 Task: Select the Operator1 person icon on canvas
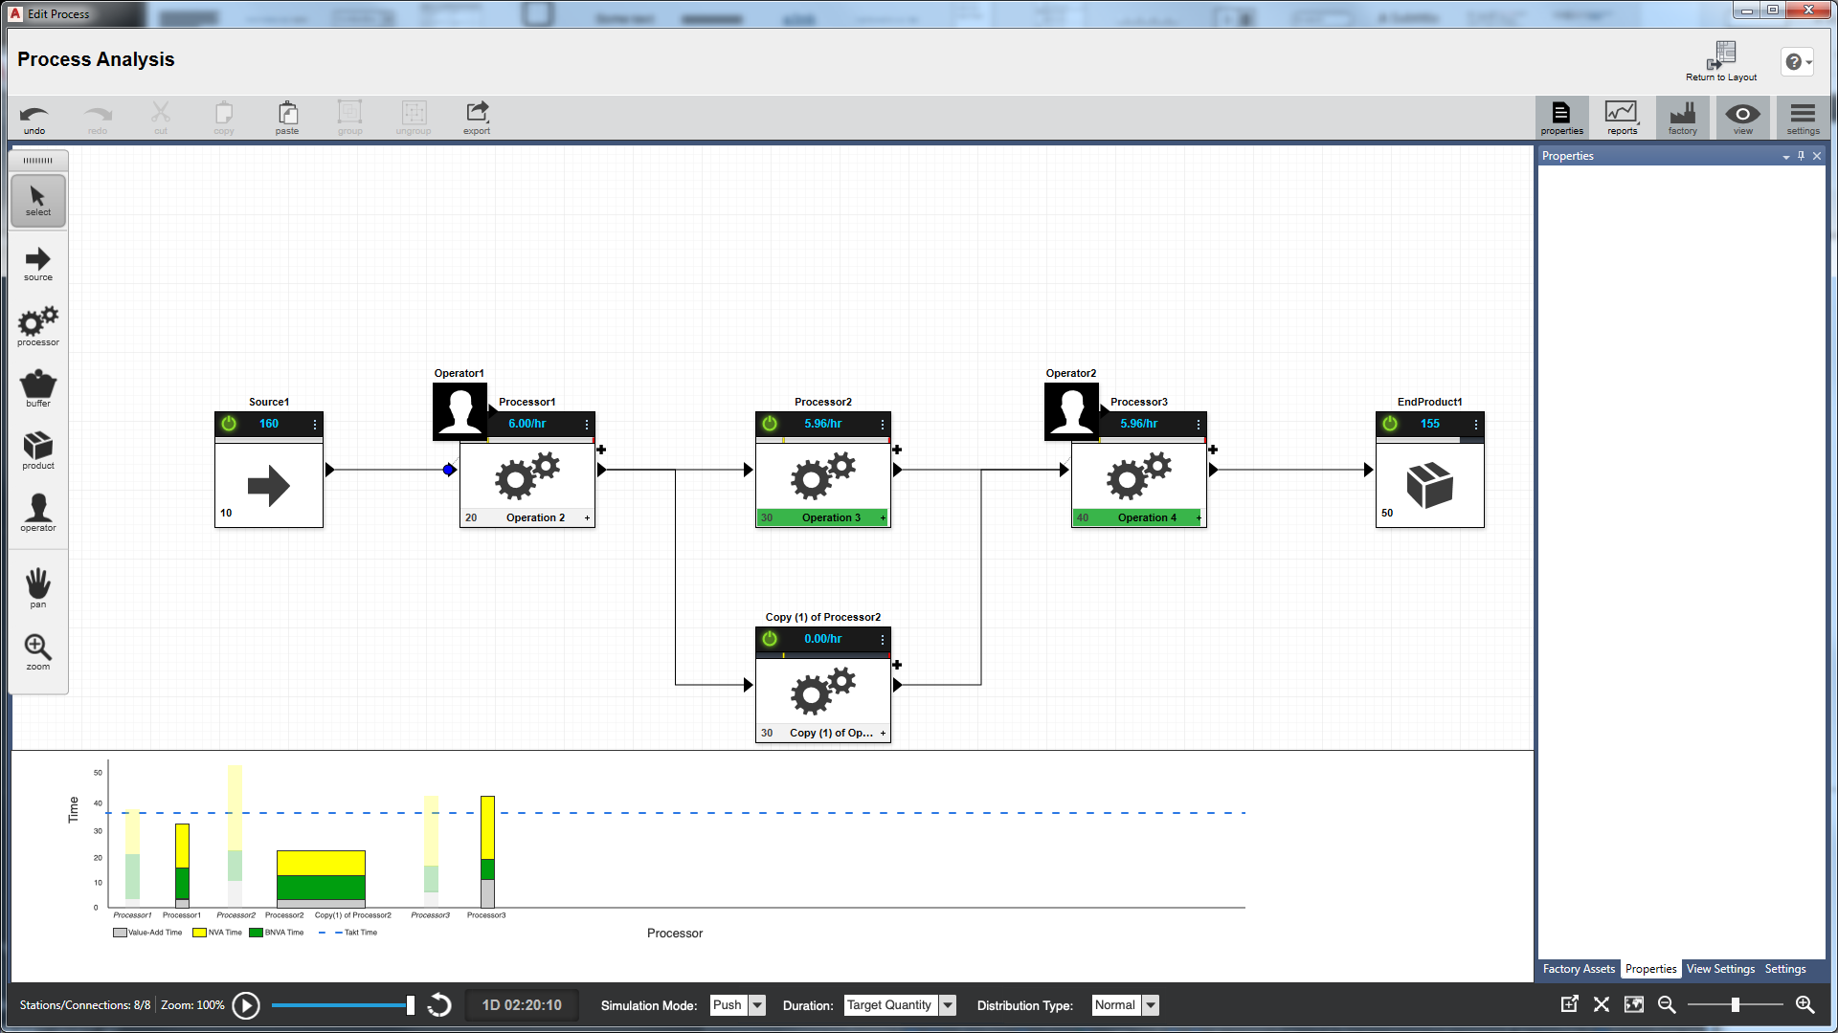click(x=460, y=412)
